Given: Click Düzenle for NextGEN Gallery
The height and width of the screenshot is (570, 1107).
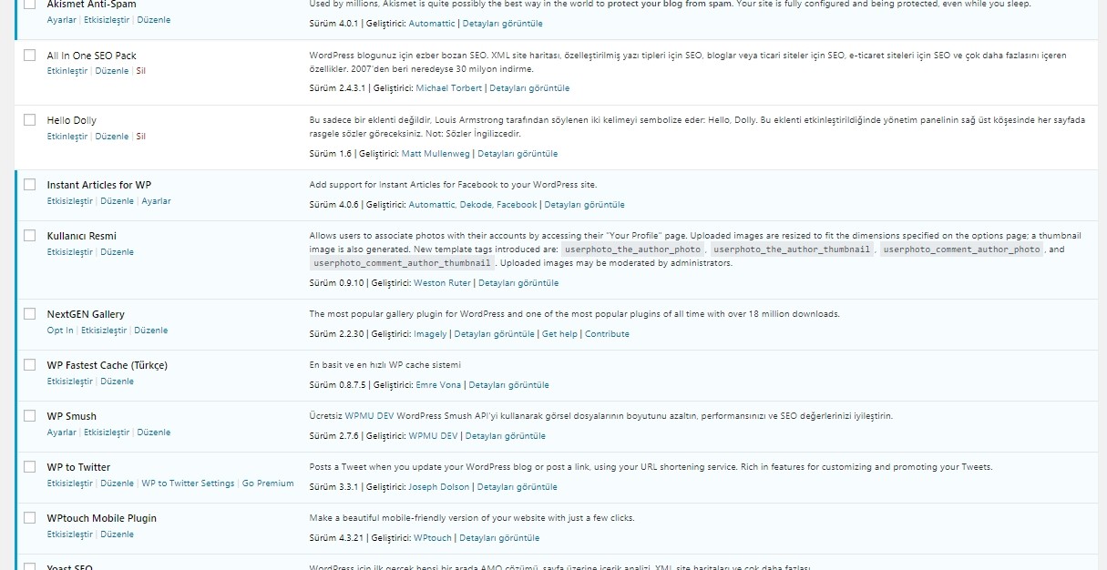Looking at the screenshot, I should pyautogui.click(x=150, y=331).
